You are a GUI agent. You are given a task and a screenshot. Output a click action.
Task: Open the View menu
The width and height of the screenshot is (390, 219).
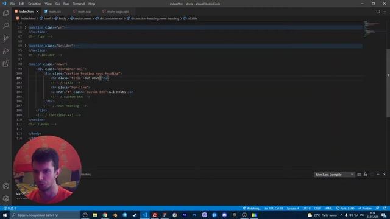point(48,4)
